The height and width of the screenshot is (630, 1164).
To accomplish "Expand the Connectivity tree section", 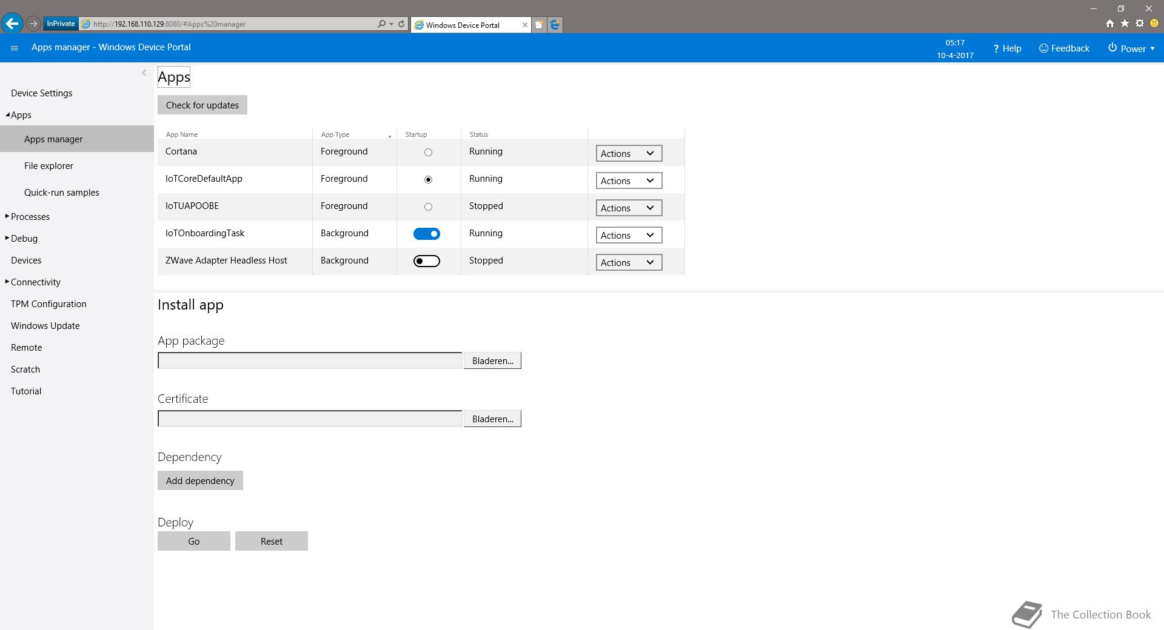I will [7, 282].
